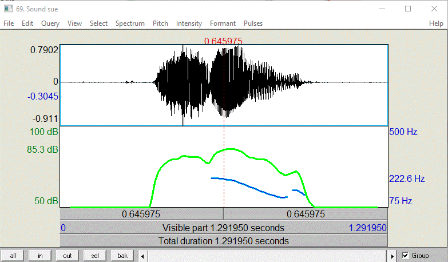Click the 'all' zoom button

(13, 256)
